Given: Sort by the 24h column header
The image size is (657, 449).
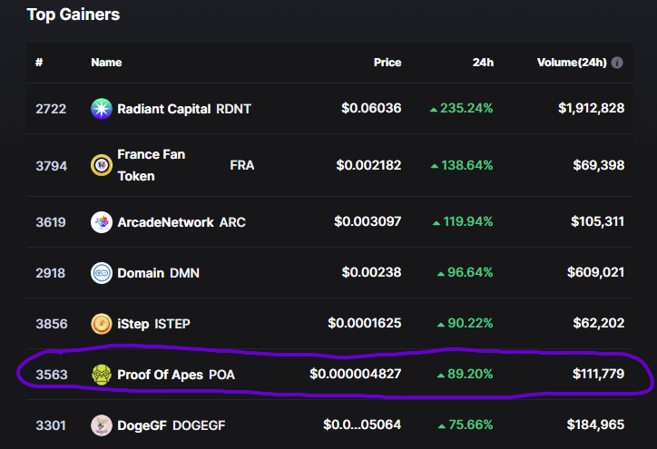Looking at the screenshot, I should tap(483, 63).
